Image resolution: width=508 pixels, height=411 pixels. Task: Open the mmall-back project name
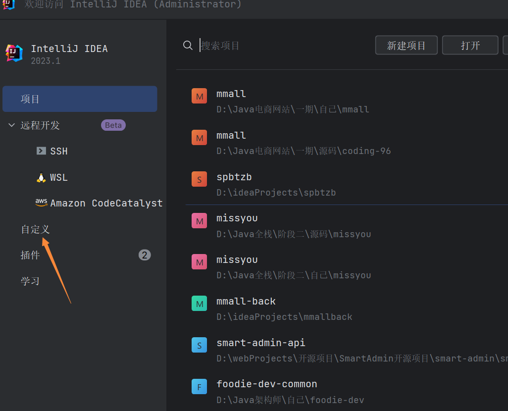click(x=246, y=301)
